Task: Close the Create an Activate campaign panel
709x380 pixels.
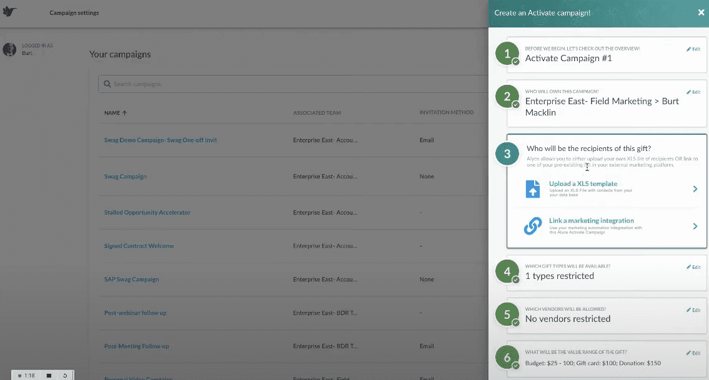Action: (701, 12)
